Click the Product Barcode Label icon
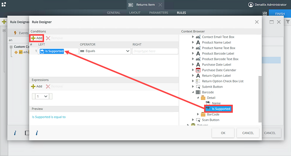This screenshot has height=156, width=291. tap(198, 53)
